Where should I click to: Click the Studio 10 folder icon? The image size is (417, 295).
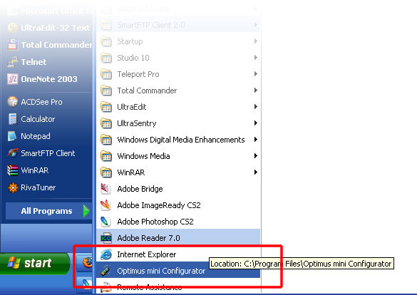[105, 58]
